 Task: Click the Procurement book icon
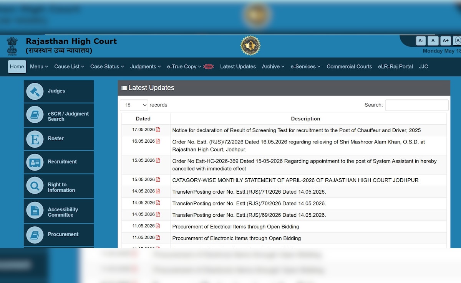tap(35, 235)
